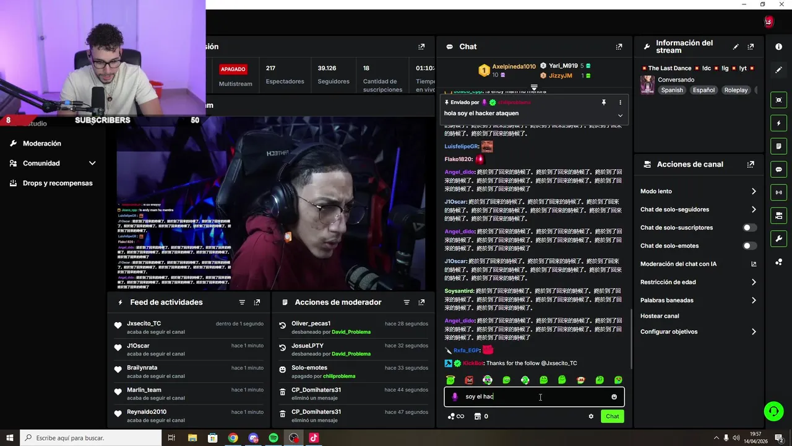Collapse the chat leaderboard handle
This screenshot has height=446, width=792.
click(534, 87)
